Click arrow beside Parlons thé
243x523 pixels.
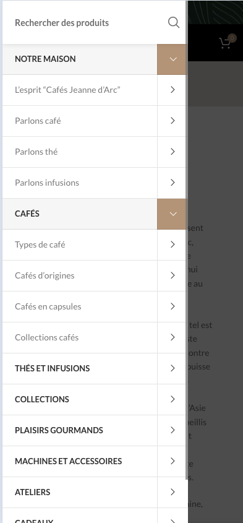click(173, 152)
